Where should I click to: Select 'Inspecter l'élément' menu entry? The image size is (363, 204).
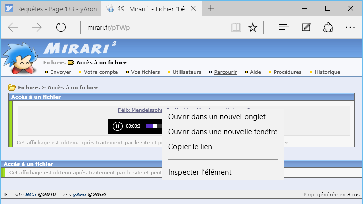[200, 172]
